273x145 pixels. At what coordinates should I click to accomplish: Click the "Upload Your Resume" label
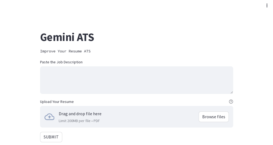(57, 102)
